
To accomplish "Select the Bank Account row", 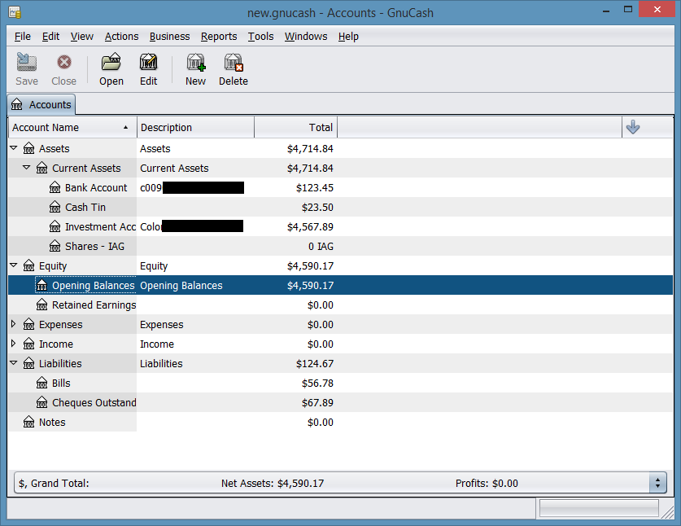I will [340, 188].
